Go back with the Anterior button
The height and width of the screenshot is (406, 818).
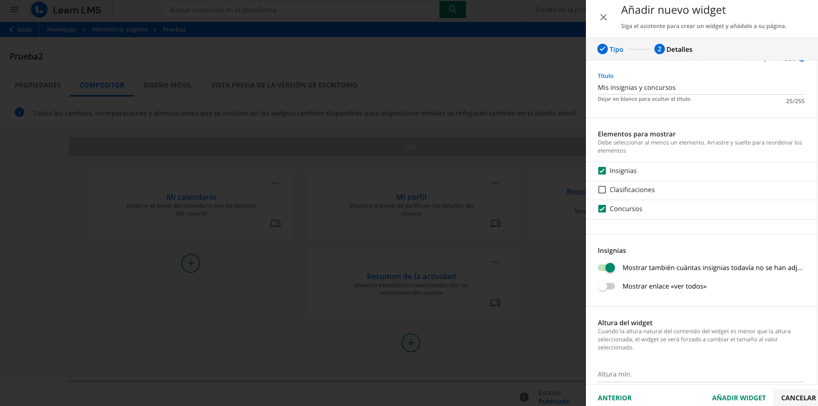coord(614,398)
